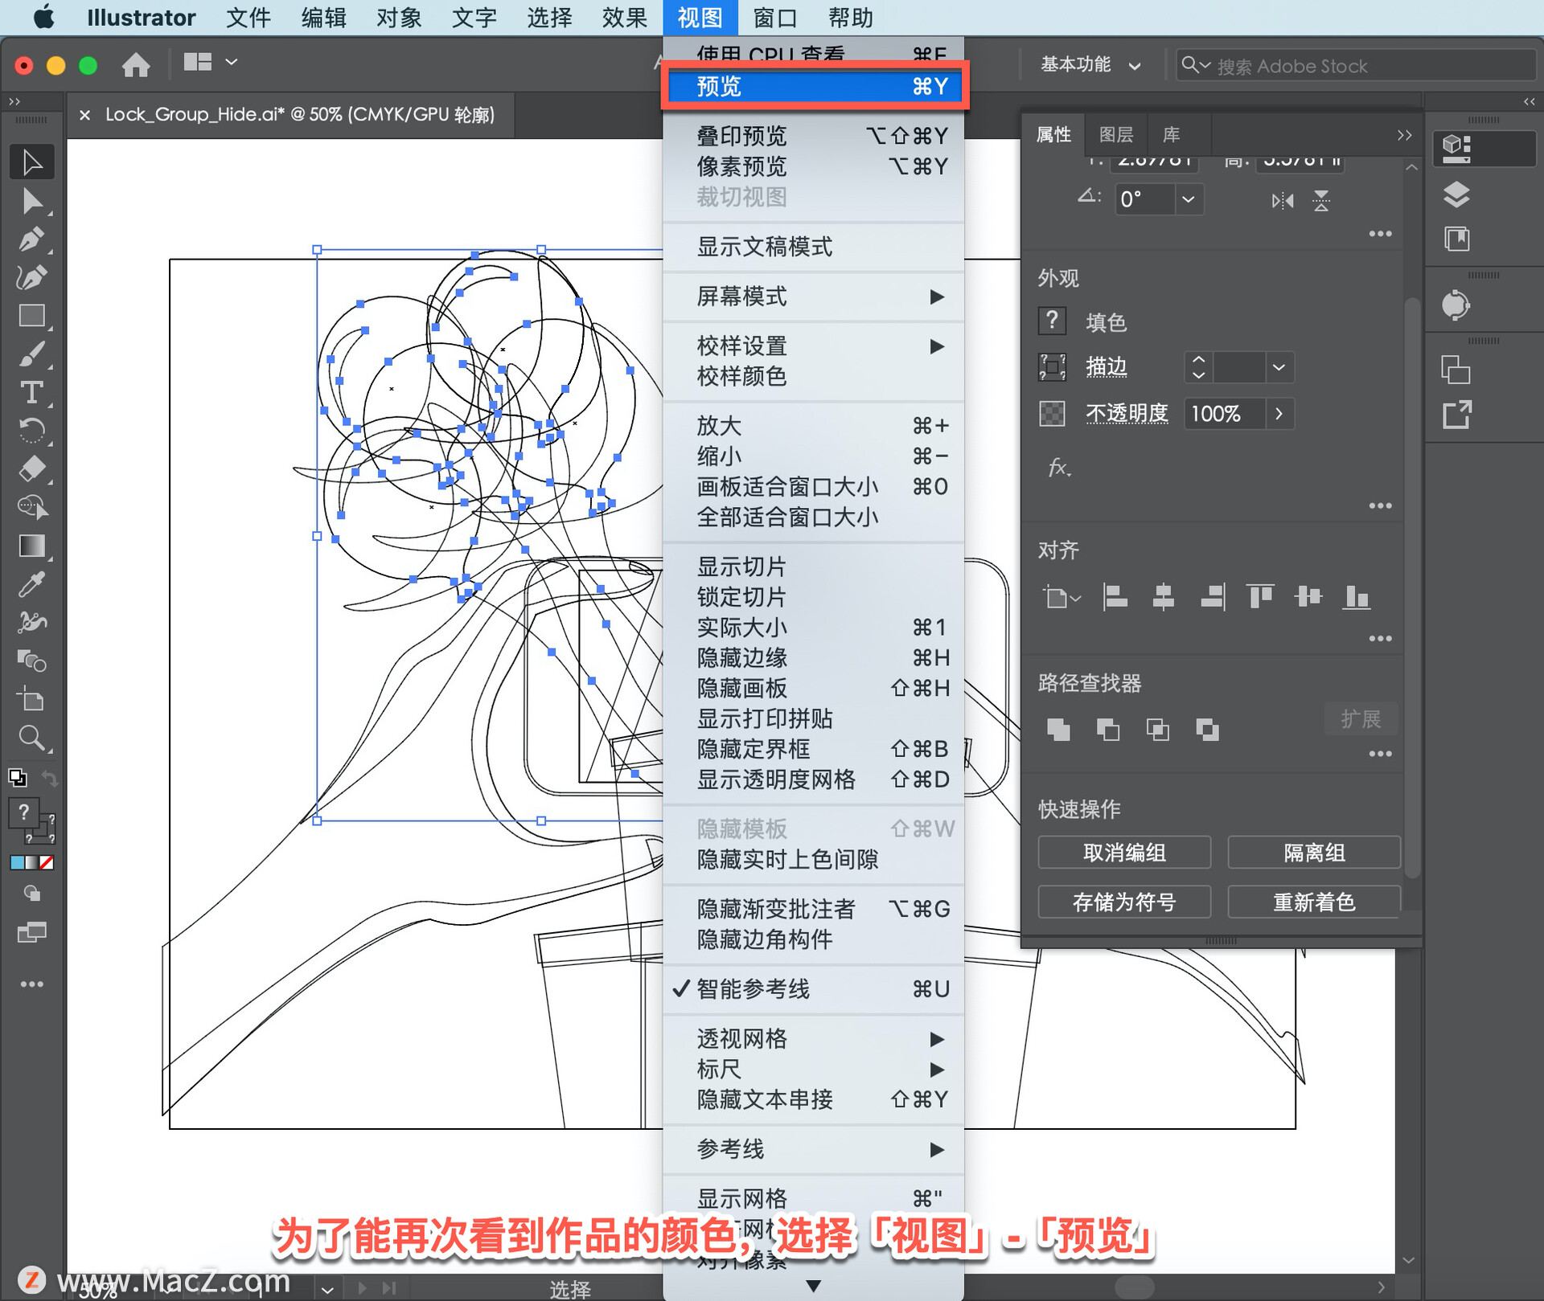
Task: Click the first pathfinder shape mode icon under 路径查找器
Action: click(x=1059, y=729)
